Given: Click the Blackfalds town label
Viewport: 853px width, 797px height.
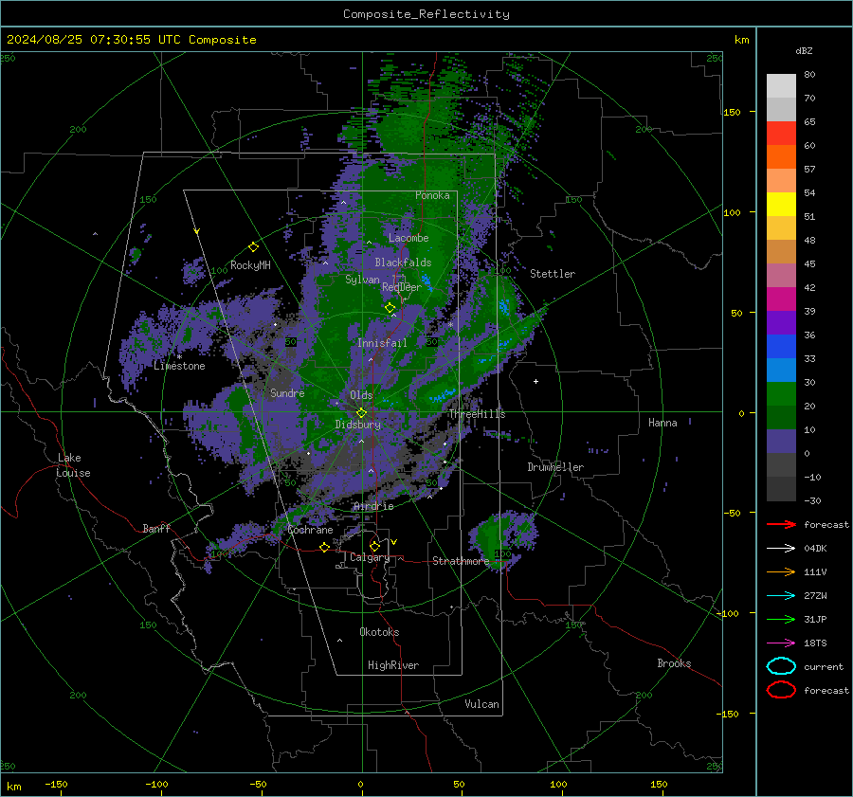Looking at the screenshot, I should 403,263.
